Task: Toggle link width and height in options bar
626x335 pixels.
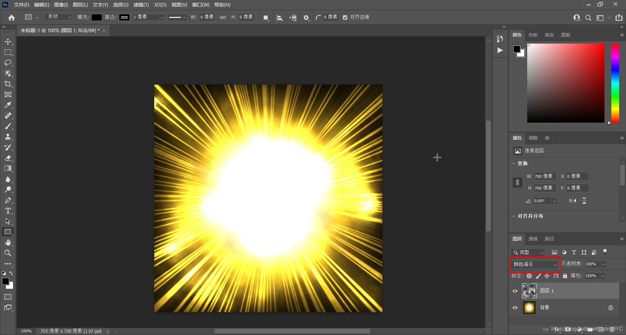Action: click(x=223, y=17)
